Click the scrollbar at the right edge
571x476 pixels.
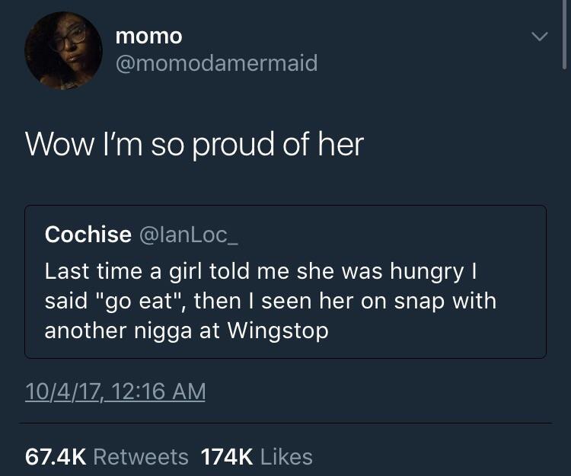click(563, 38)
